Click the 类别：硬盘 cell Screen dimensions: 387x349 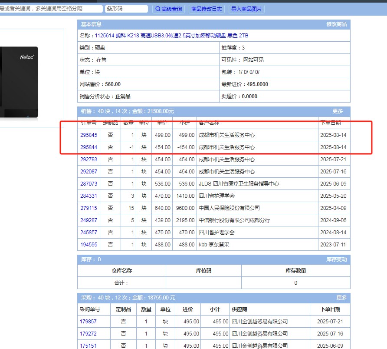tap(148, 48)
